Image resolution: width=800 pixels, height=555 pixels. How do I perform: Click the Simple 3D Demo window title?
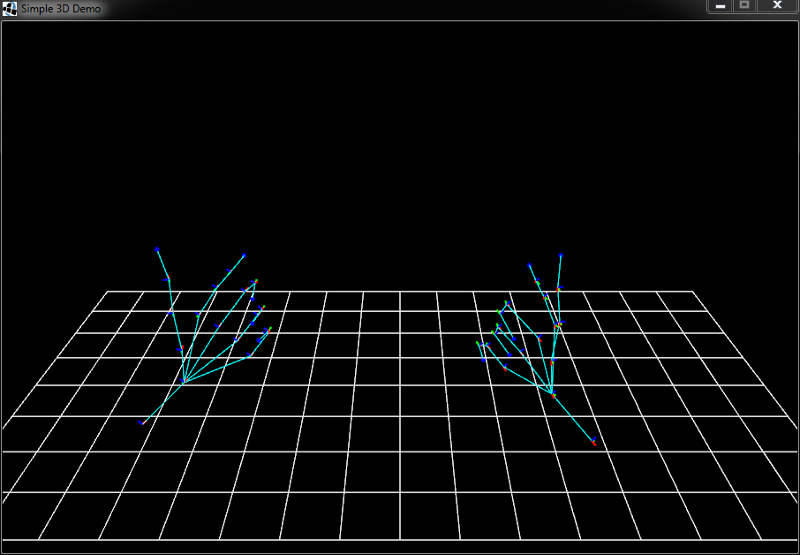pos(61,9)
